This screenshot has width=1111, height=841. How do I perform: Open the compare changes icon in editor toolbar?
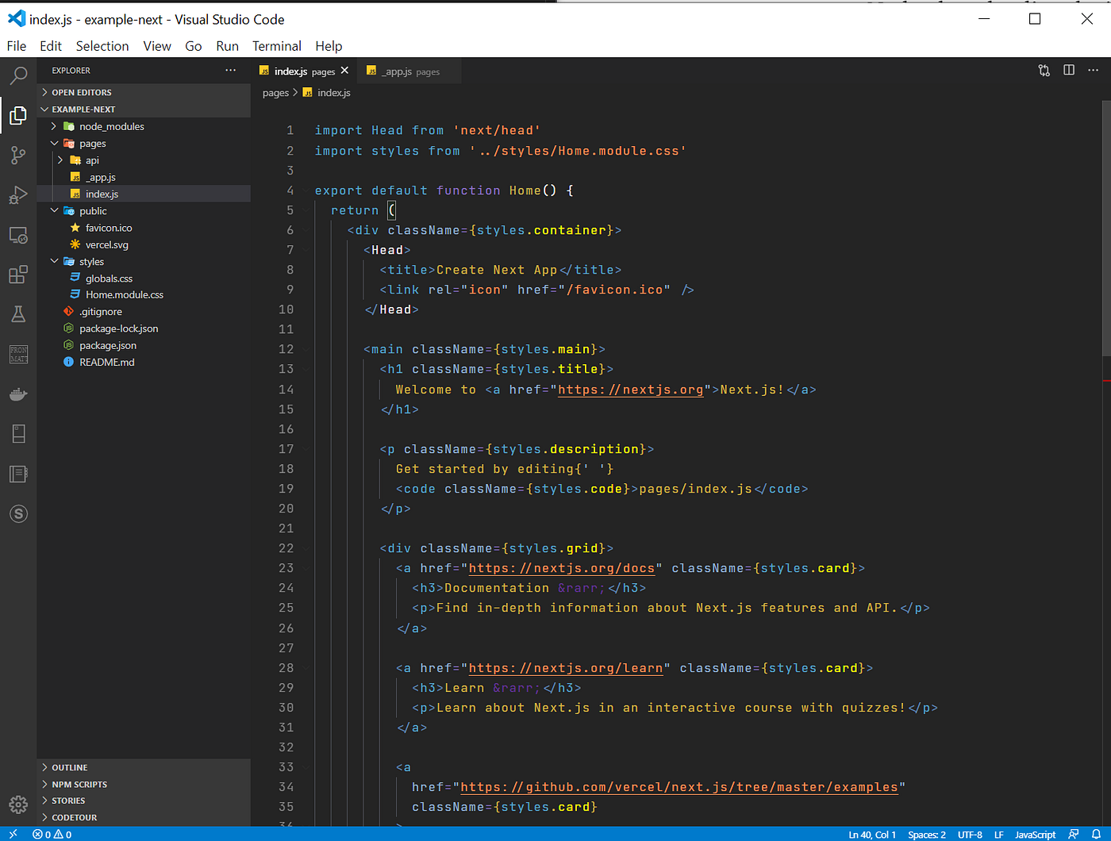(1044, 71)
